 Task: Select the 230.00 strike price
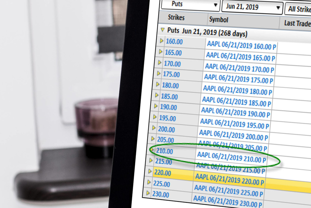pyautogui.click(x=160, y=194)
